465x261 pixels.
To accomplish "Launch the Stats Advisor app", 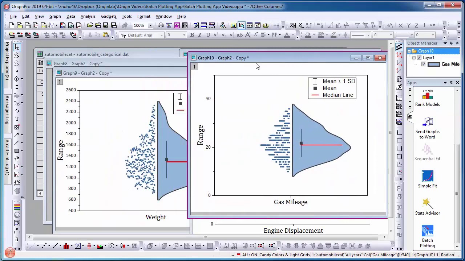I will tap(428, 207).
